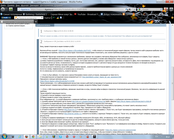Click the left sidebar panel handle

click(1, 69)
